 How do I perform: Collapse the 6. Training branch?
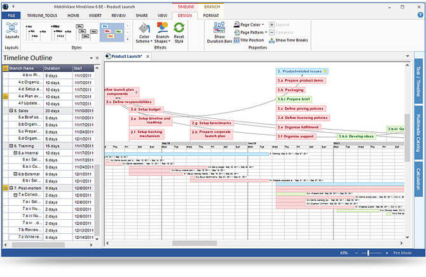(11, 146)
